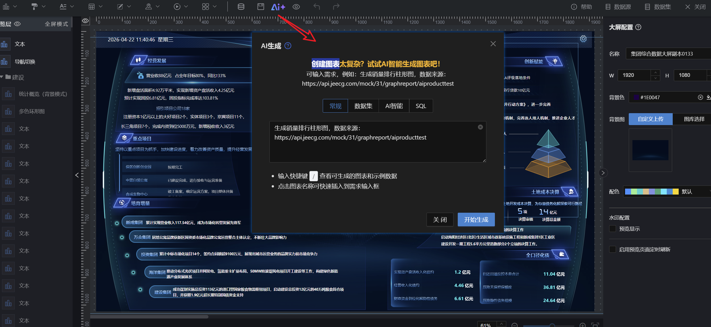The height and width of the screenshot is (327, 711).
Task: Open the media component dropdown
Action: [186, 7]
